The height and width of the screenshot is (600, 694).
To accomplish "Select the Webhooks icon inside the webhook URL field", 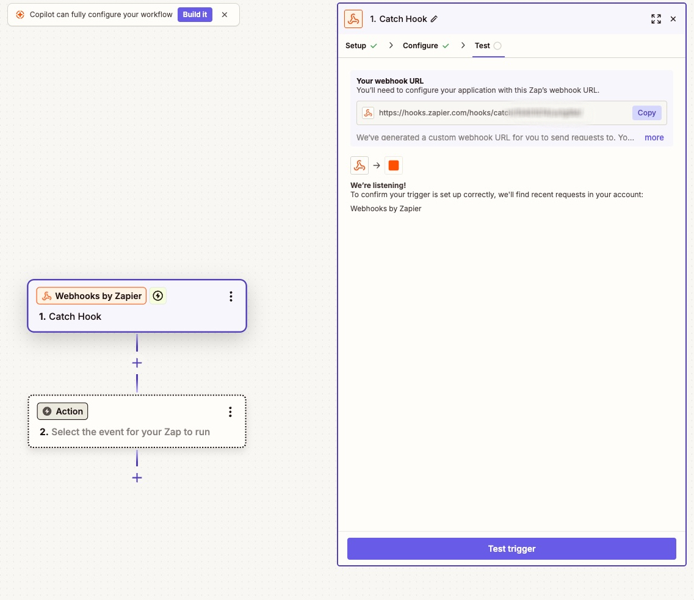I will point(367,112).
